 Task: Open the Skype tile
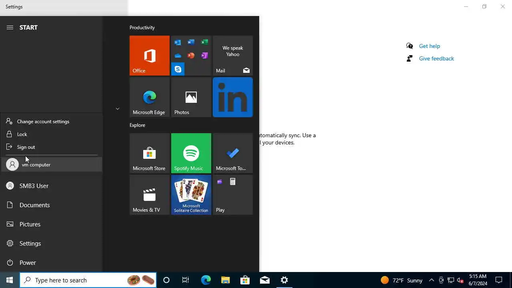[178, 69]
